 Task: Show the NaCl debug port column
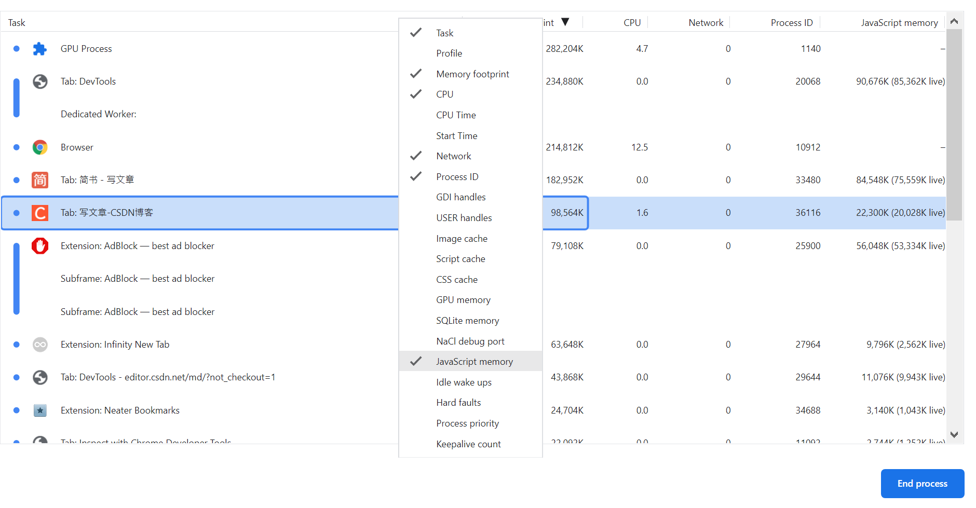[471, 341]
